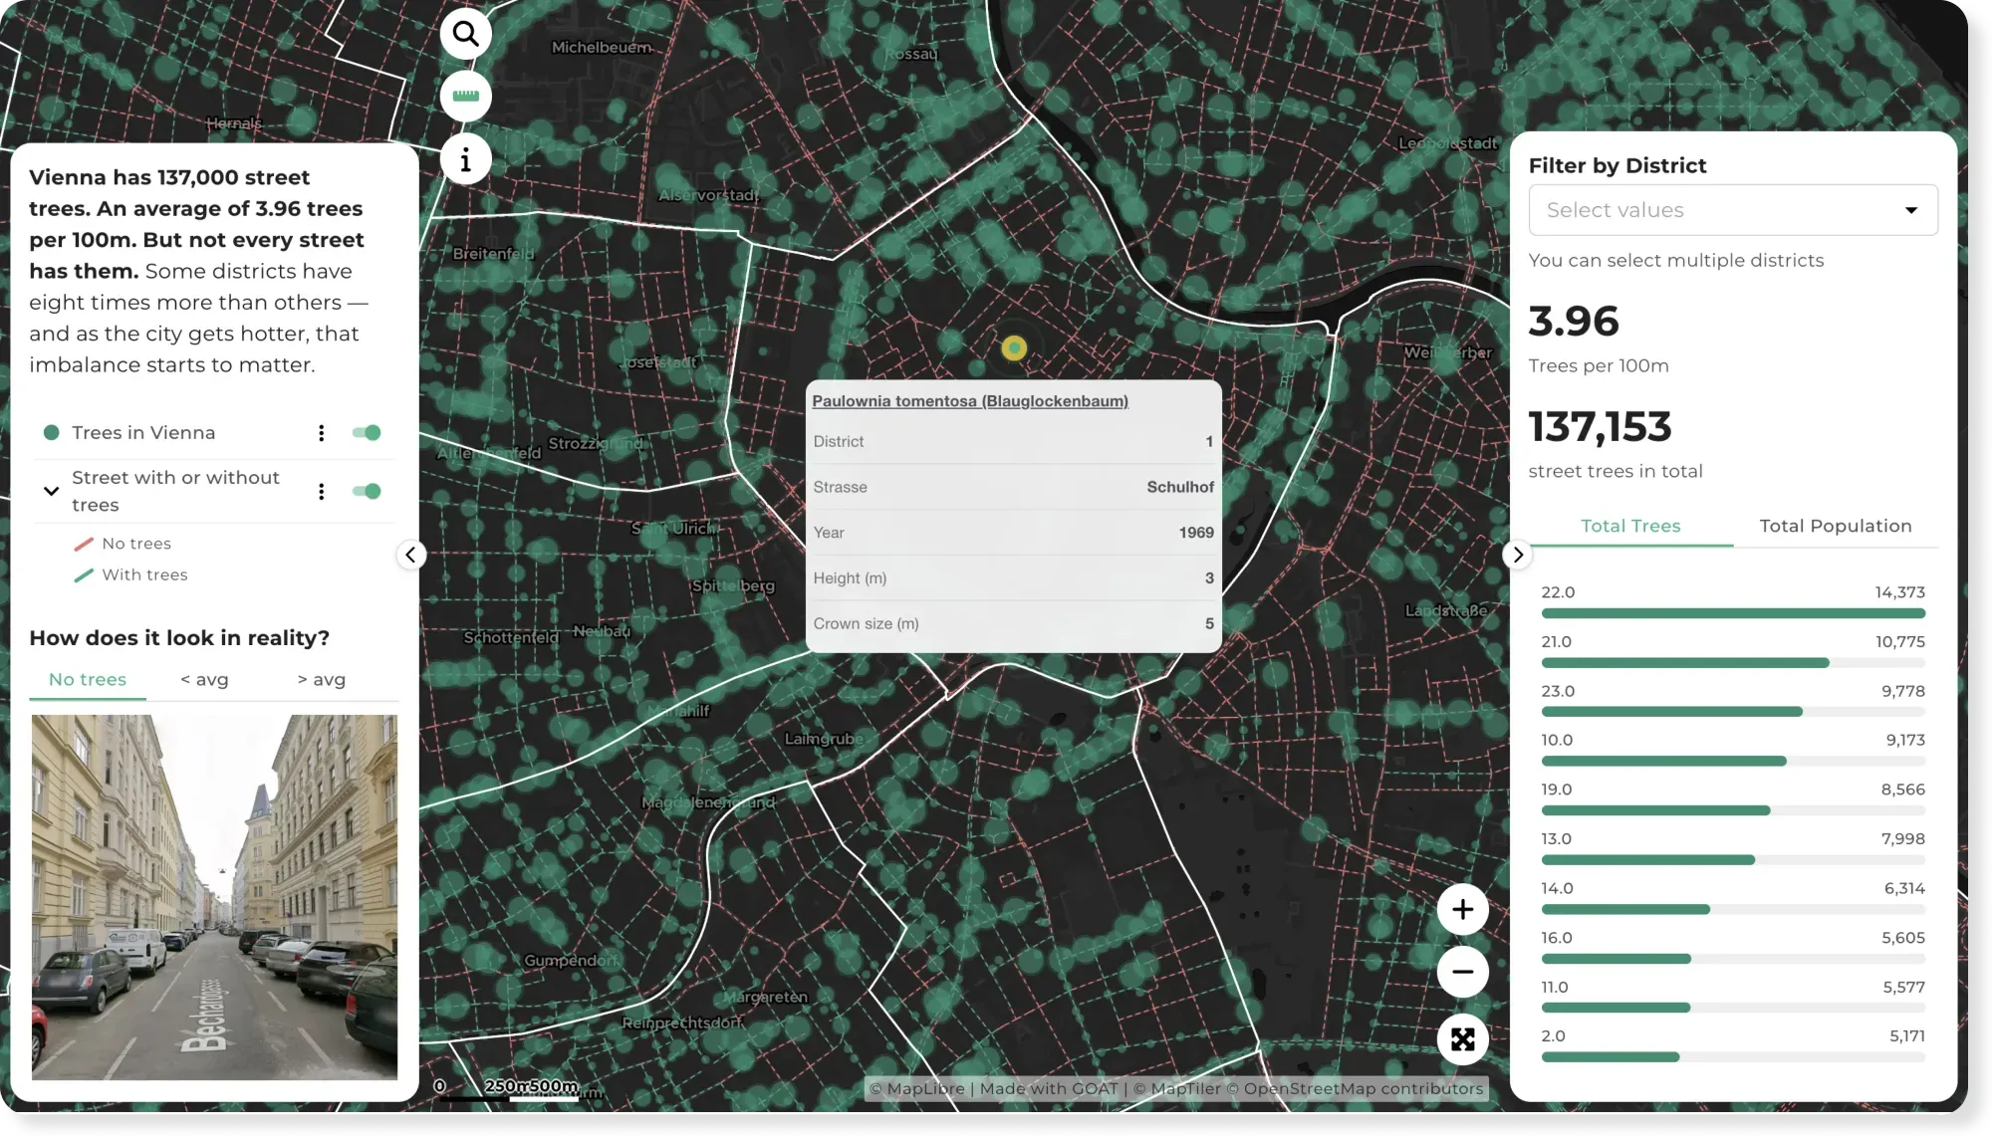Click the Breitenfeld map label
This screenshot has height=1136, width=1992.
(493, 254)
